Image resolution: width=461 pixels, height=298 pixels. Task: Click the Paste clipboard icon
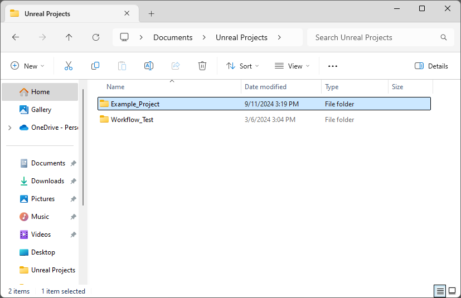point(122,66)
